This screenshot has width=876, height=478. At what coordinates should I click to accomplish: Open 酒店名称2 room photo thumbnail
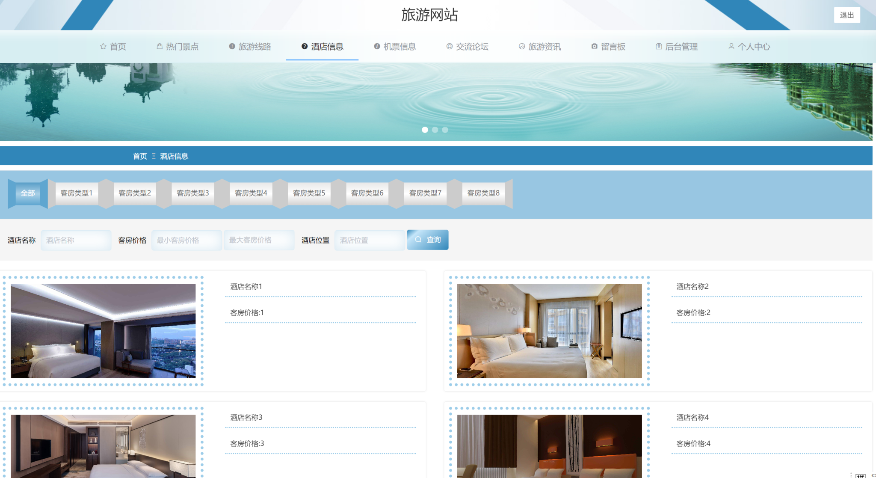tap(549, 331)
